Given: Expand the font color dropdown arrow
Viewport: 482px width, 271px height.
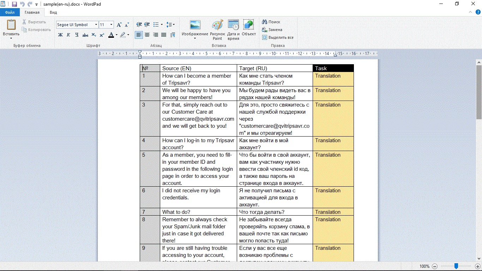Looking at the screenshot, I should [x=116, y=35].
